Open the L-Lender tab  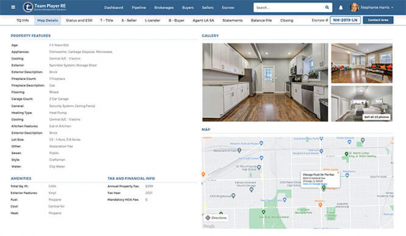tap(152, 20)
